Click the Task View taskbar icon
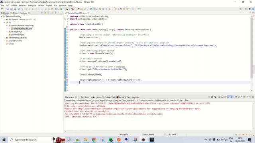This screenshot has width=255, height=143. 69,139
